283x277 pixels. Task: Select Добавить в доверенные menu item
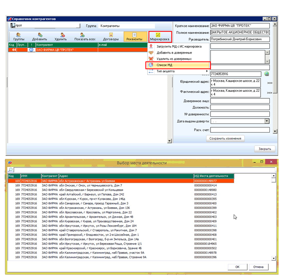pyautogui.click(x=174, y=52)
